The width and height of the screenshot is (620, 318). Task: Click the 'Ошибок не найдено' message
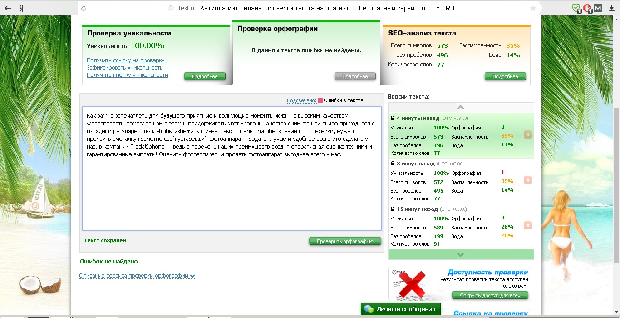109,262
